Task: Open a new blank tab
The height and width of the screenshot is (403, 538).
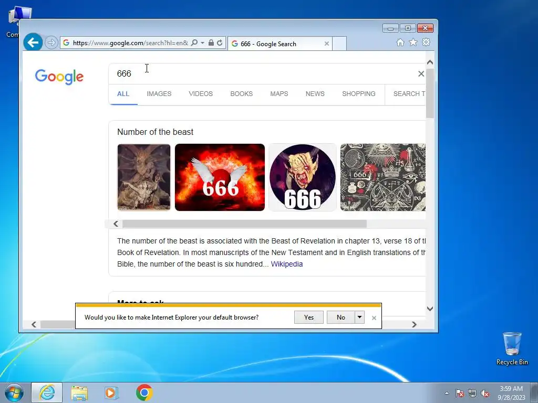Action: (339, 44)
